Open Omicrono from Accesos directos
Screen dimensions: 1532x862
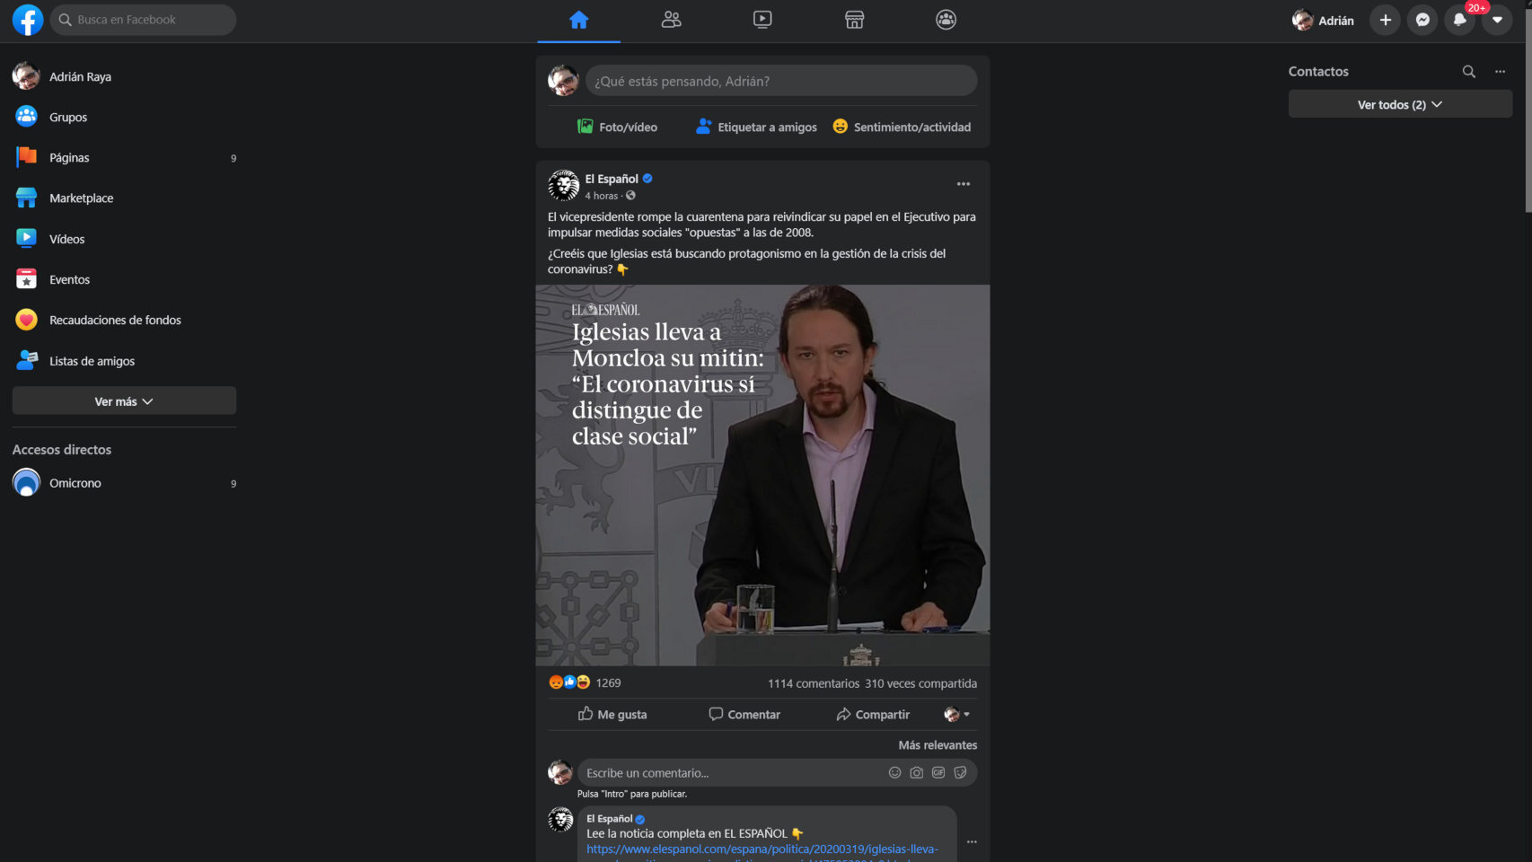tap(75, 482)
